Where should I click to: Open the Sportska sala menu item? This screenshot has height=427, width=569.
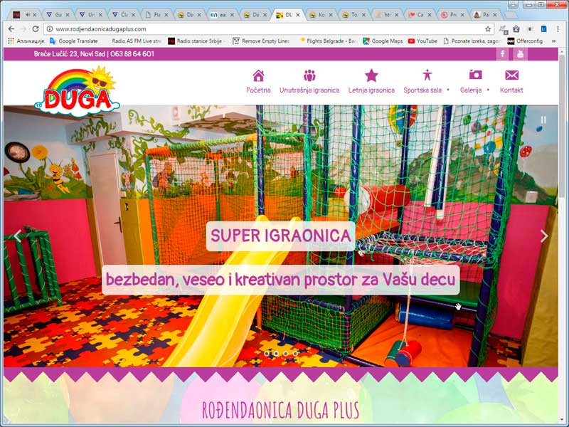pyautogui.click(x=422, y=90)
